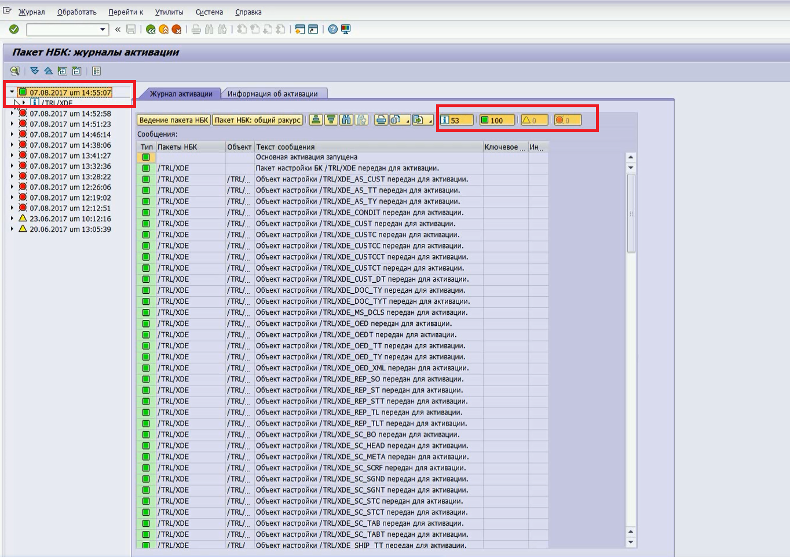The image size is (790, 557).
Task: Click the Create New Session window icon
Action: coord(299,30)
